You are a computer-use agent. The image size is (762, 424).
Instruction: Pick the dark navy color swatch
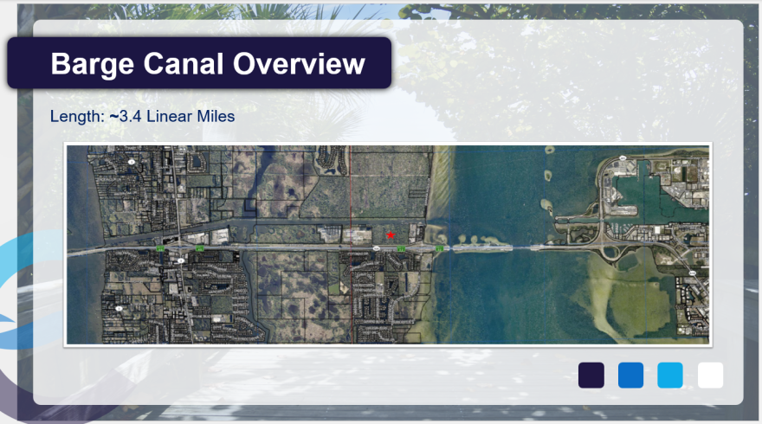point(591,375)
